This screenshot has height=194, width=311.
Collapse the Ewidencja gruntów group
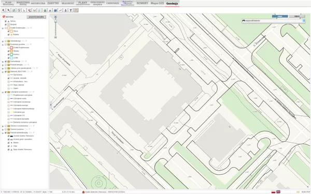coord(3,44)
